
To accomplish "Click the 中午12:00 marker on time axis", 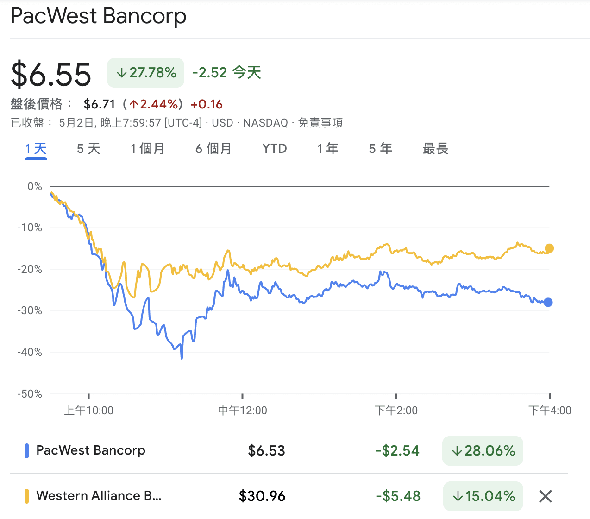I will (x=243, y=410).
